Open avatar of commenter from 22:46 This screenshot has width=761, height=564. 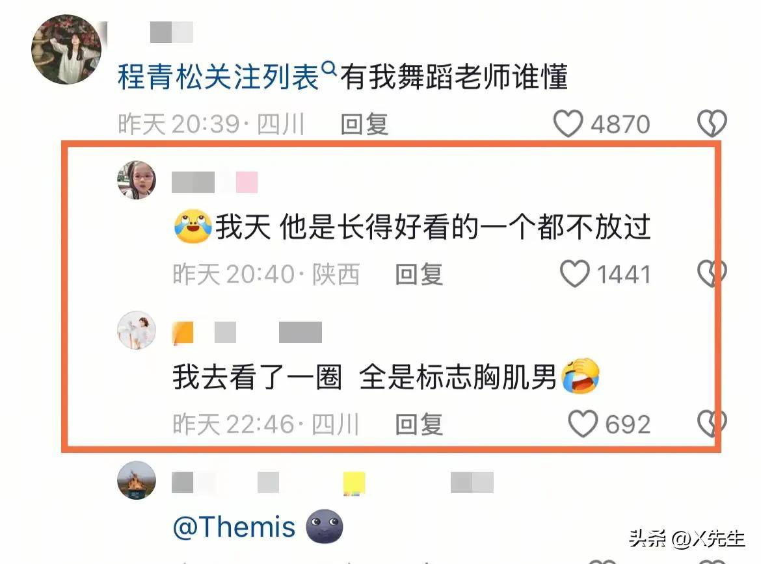(x=137, y=330)
